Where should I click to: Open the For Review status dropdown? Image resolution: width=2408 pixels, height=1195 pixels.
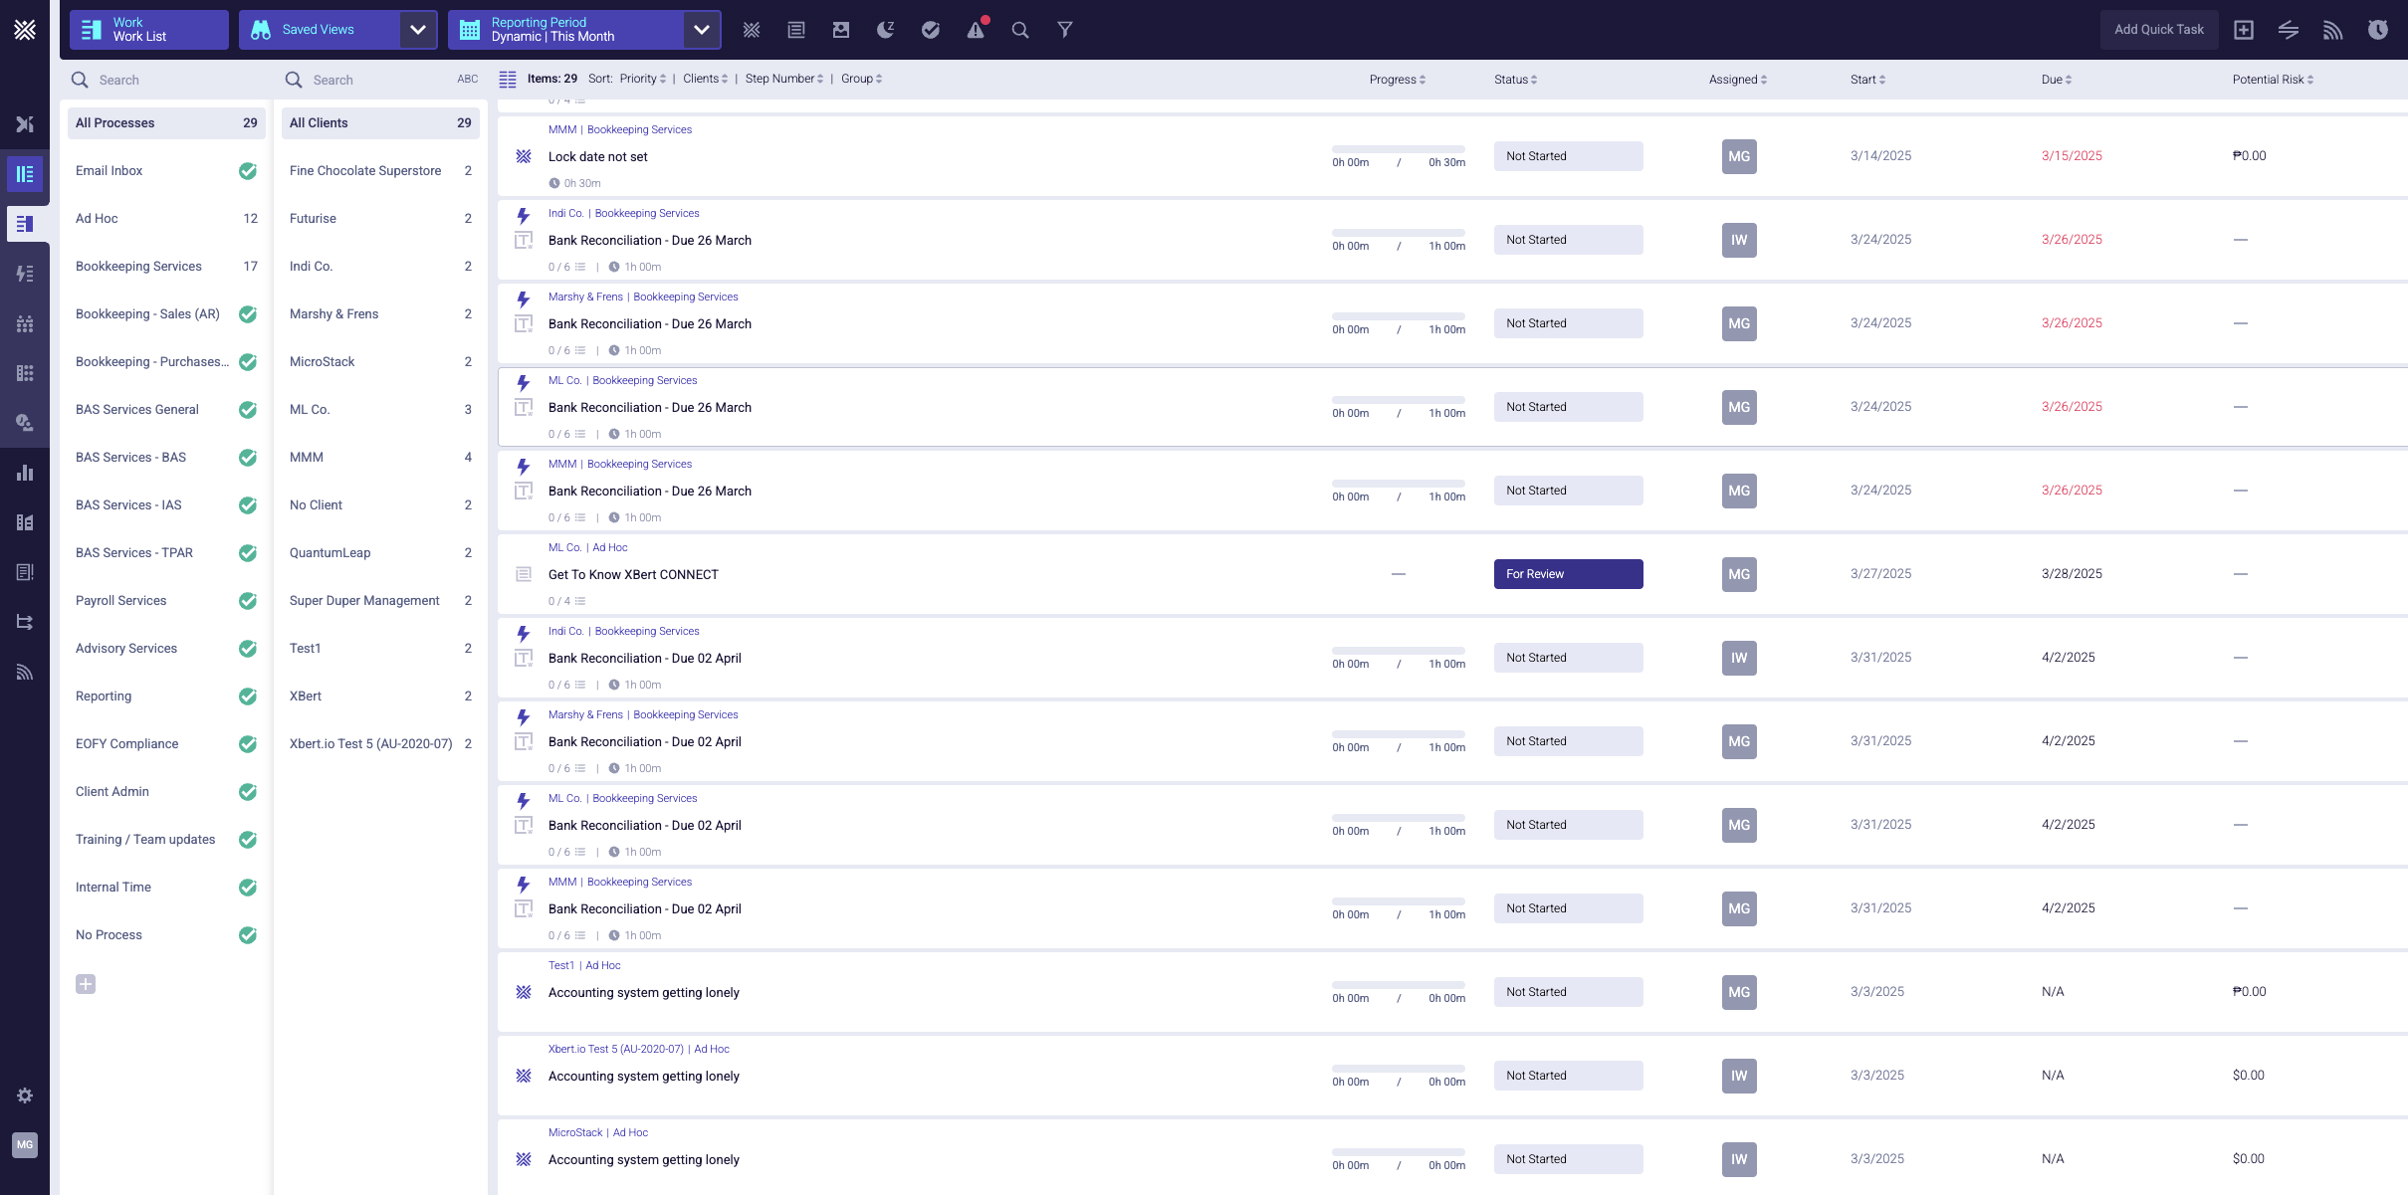1568,574
